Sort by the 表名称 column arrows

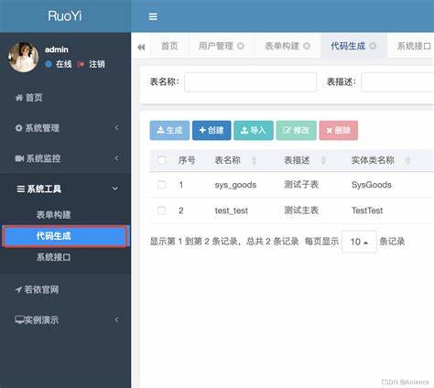coord(254,160)
